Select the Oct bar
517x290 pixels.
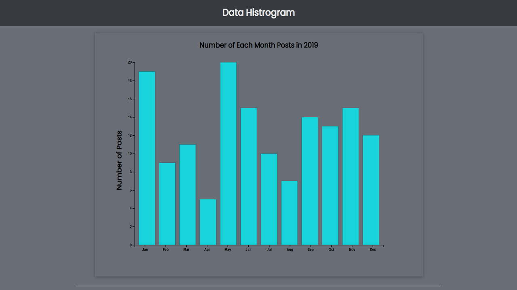coord(330,185)
